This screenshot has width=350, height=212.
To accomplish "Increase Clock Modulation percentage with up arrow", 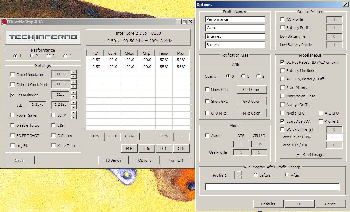I will (x=74, y=73).
